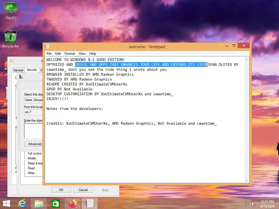Switch to Security tab in properties dialog
The height and width of the screenshot is (209, 279).
[32, 70]
